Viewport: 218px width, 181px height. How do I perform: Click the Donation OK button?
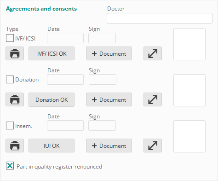coord(52,99)
